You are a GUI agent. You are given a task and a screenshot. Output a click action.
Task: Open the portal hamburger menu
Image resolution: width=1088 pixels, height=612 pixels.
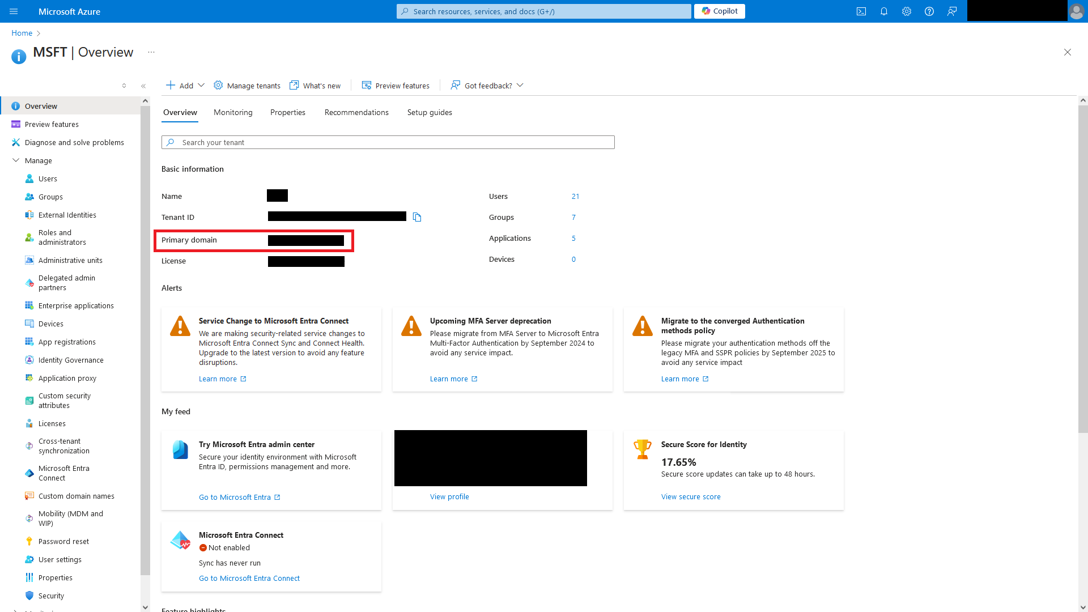(x=14, y=11)
